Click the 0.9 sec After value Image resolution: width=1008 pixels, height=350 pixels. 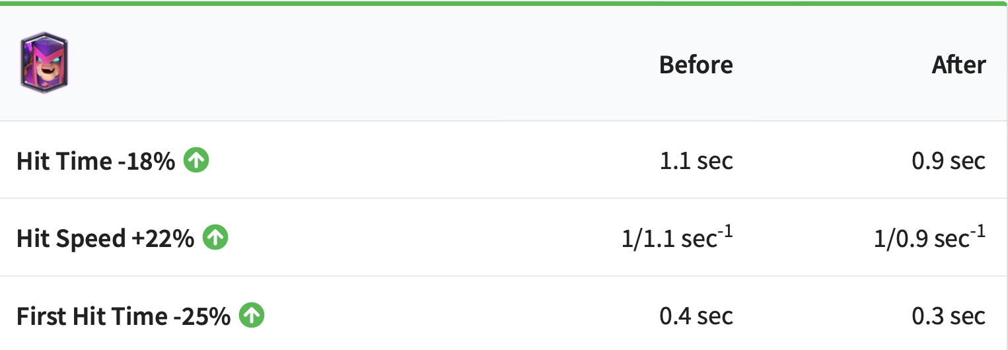coord(949,160)
